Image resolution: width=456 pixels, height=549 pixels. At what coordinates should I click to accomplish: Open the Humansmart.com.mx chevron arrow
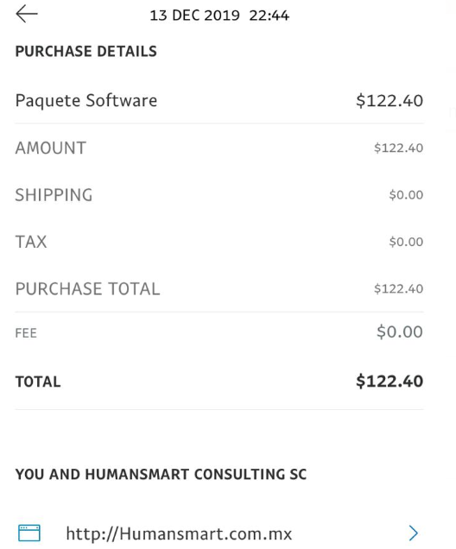(x=414, y=533)
